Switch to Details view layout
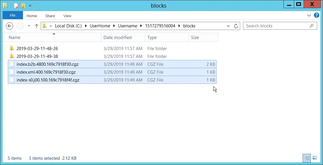The image size is (323, 165). point(307,158)
